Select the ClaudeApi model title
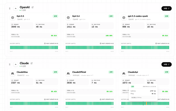Image resolution: width=176 pixels, height=111 pixels. (133, 72)
